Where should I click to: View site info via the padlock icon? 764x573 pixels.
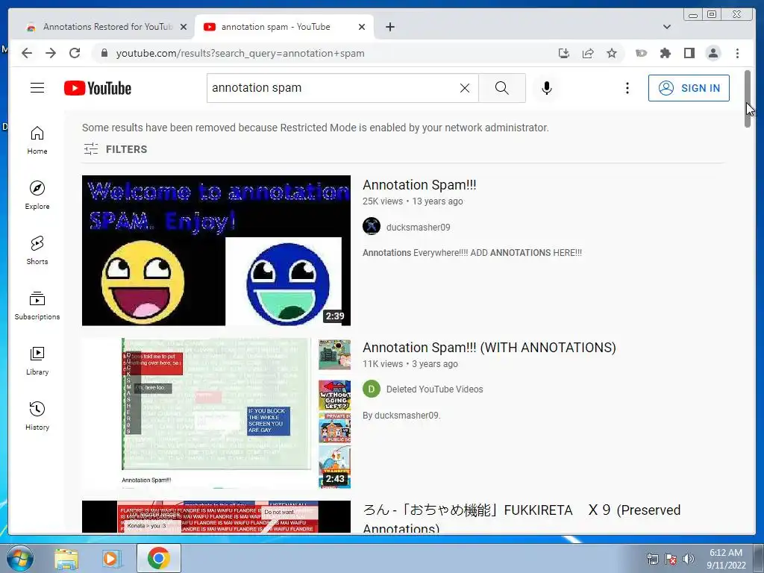104,53
